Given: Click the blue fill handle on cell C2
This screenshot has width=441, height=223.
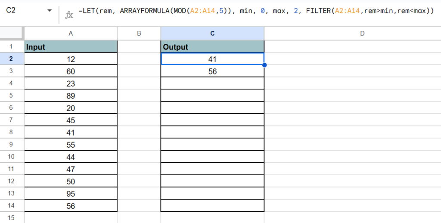Looking at the screenshot, I should [264, 65].
